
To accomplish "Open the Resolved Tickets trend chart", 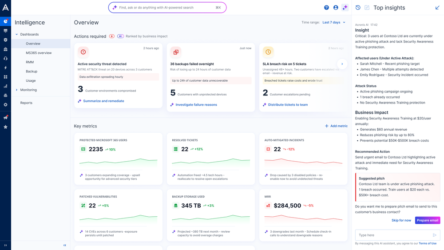I will tap(211, 162).
